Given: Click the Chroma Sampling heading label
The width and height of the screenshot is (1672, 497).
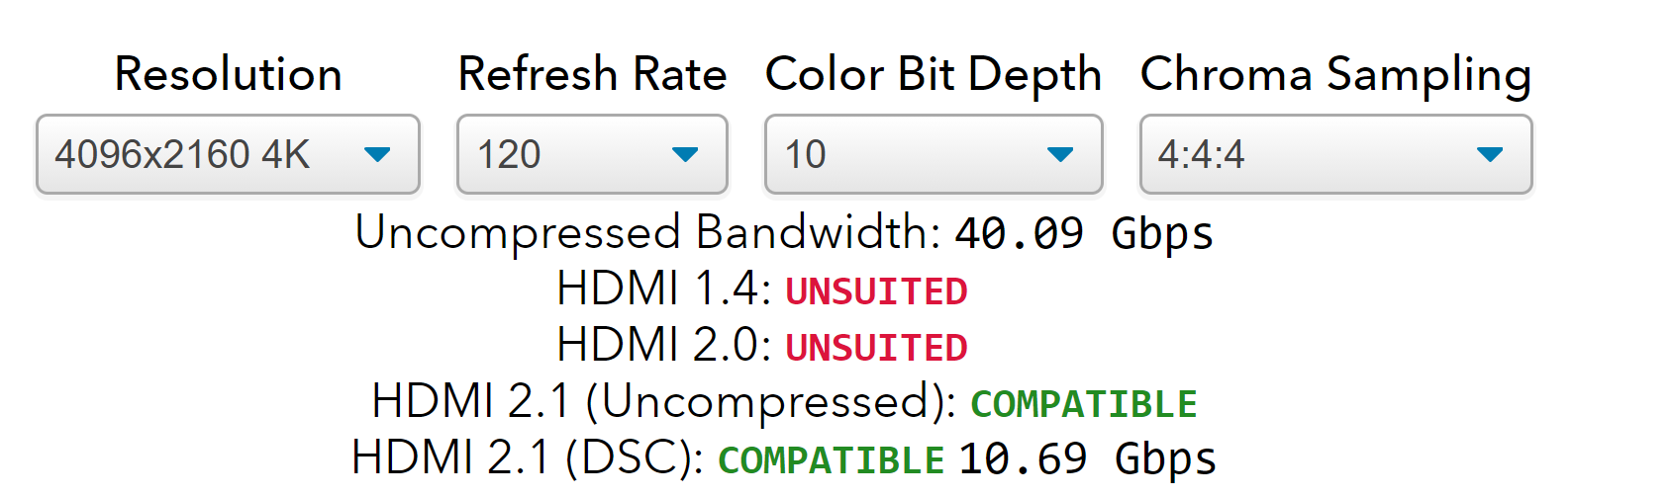Looking at the screenshot, I should click(x=1335, y=74).
